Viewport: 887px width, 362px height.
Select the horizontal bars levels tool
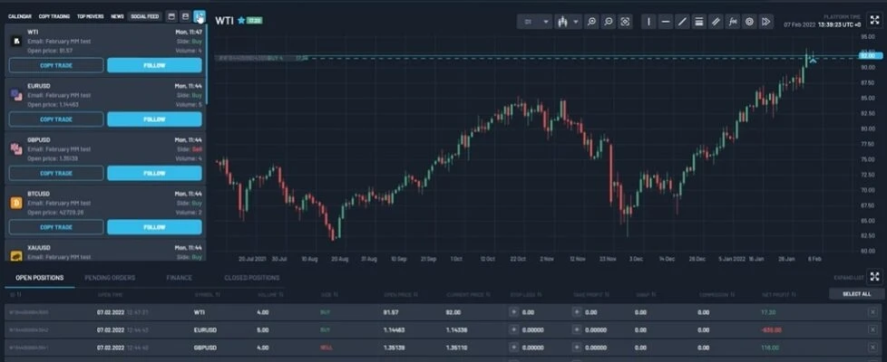pos(699,22)
